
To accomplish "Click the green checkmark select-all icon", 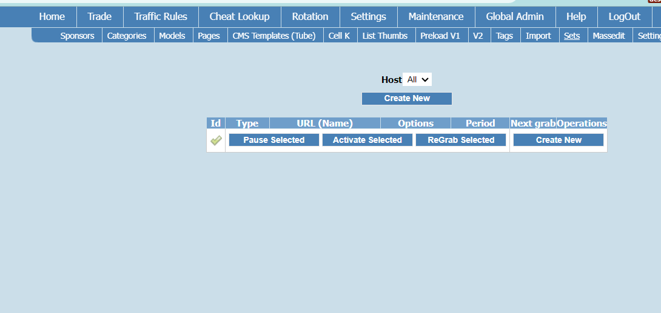I will 216,140.
